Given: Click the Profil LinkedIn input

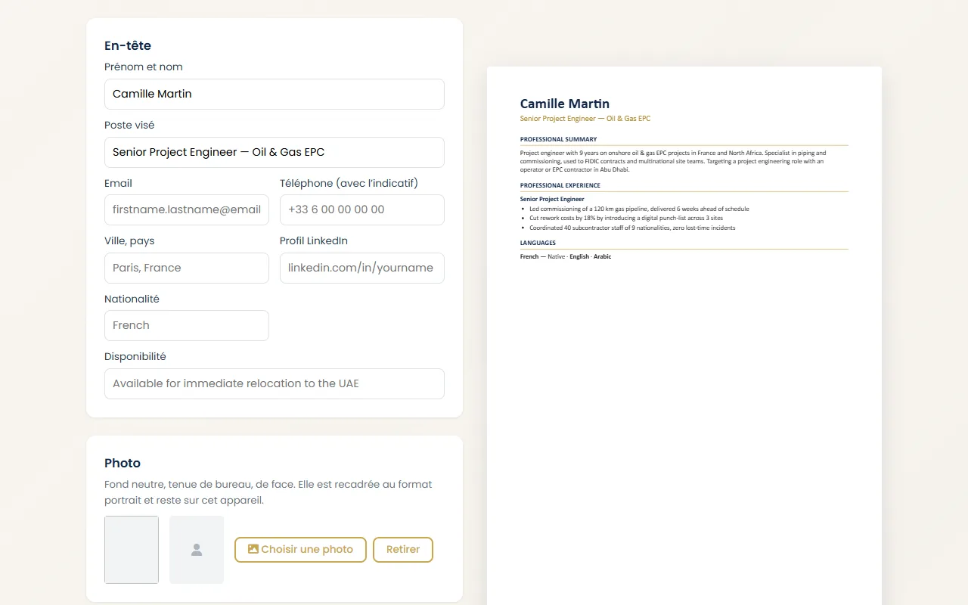Looking at the screenshot, I should [362, 268].
